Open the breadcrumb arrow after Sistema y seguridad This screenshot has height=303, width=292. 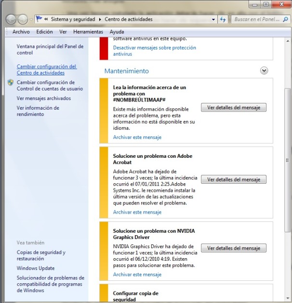[x=100, y=20]
